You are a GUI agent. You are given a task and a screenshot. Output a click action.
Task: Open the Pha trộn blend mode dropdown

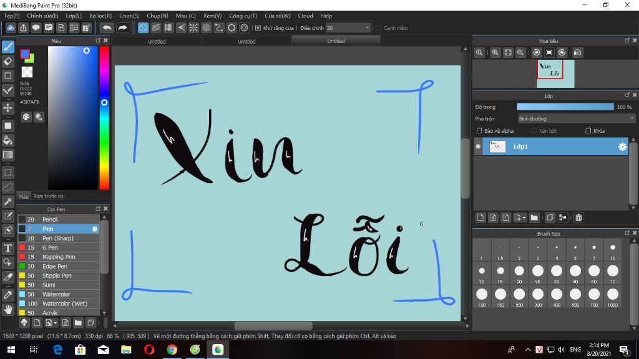pos(576,119)
